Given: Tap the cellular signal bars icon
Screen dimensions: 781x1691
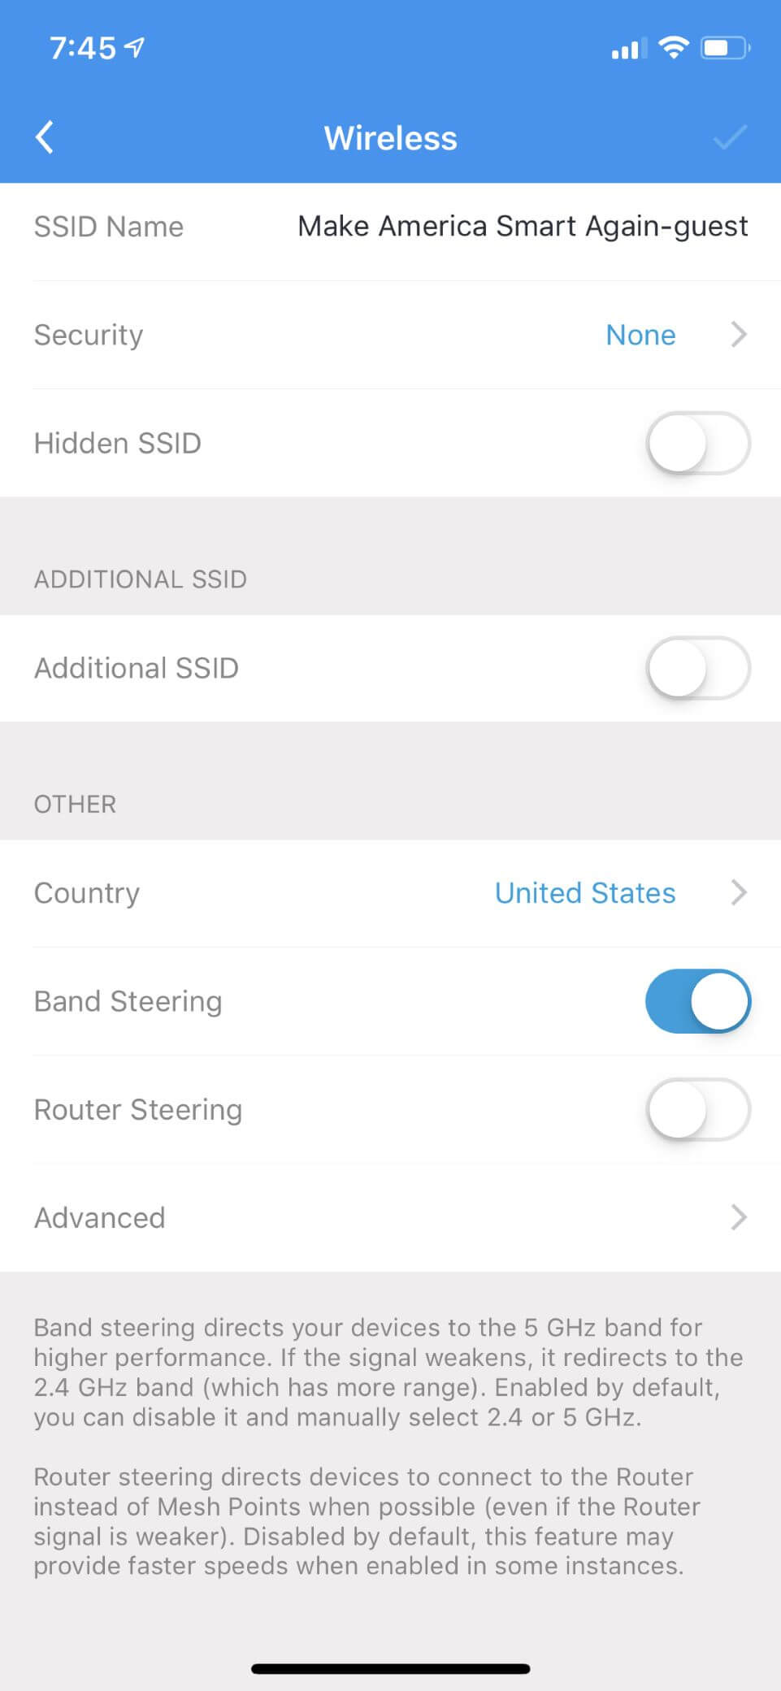Looking at the screenshot, I should pos(627,50).
